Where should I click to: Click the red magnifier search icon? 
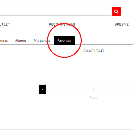pos(116,11)
